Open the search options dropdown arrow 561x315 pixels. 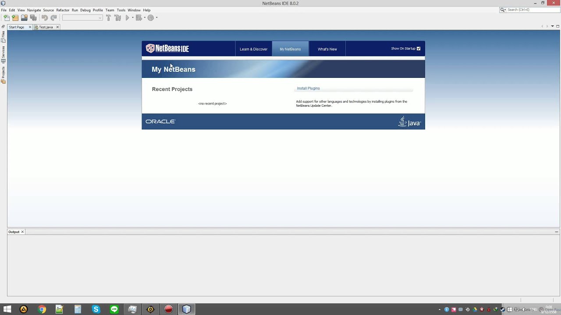click(505, 10)
